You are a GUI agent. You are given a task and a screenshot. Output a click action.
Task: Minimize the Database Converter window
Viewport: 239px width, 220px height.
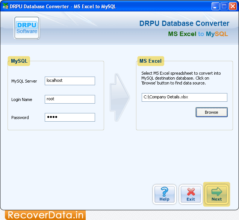215,6
